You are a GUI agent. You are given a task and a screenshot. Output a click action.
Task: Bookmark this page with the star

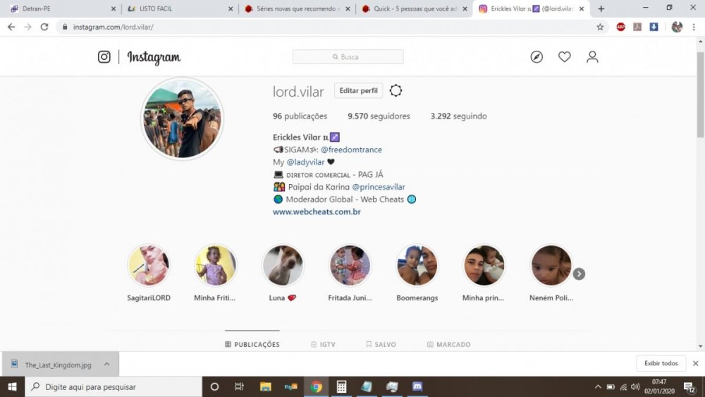[x=600, y=27]
